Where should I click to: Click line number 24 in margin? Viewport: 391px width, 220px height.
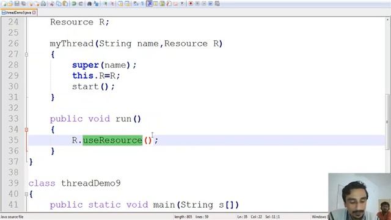point(13,22)
